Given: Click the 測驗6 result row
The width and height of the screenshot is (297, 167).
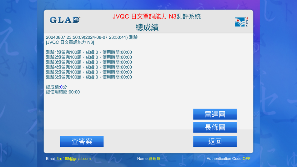Looking at the screenshot, I should [x=89, y=77].
